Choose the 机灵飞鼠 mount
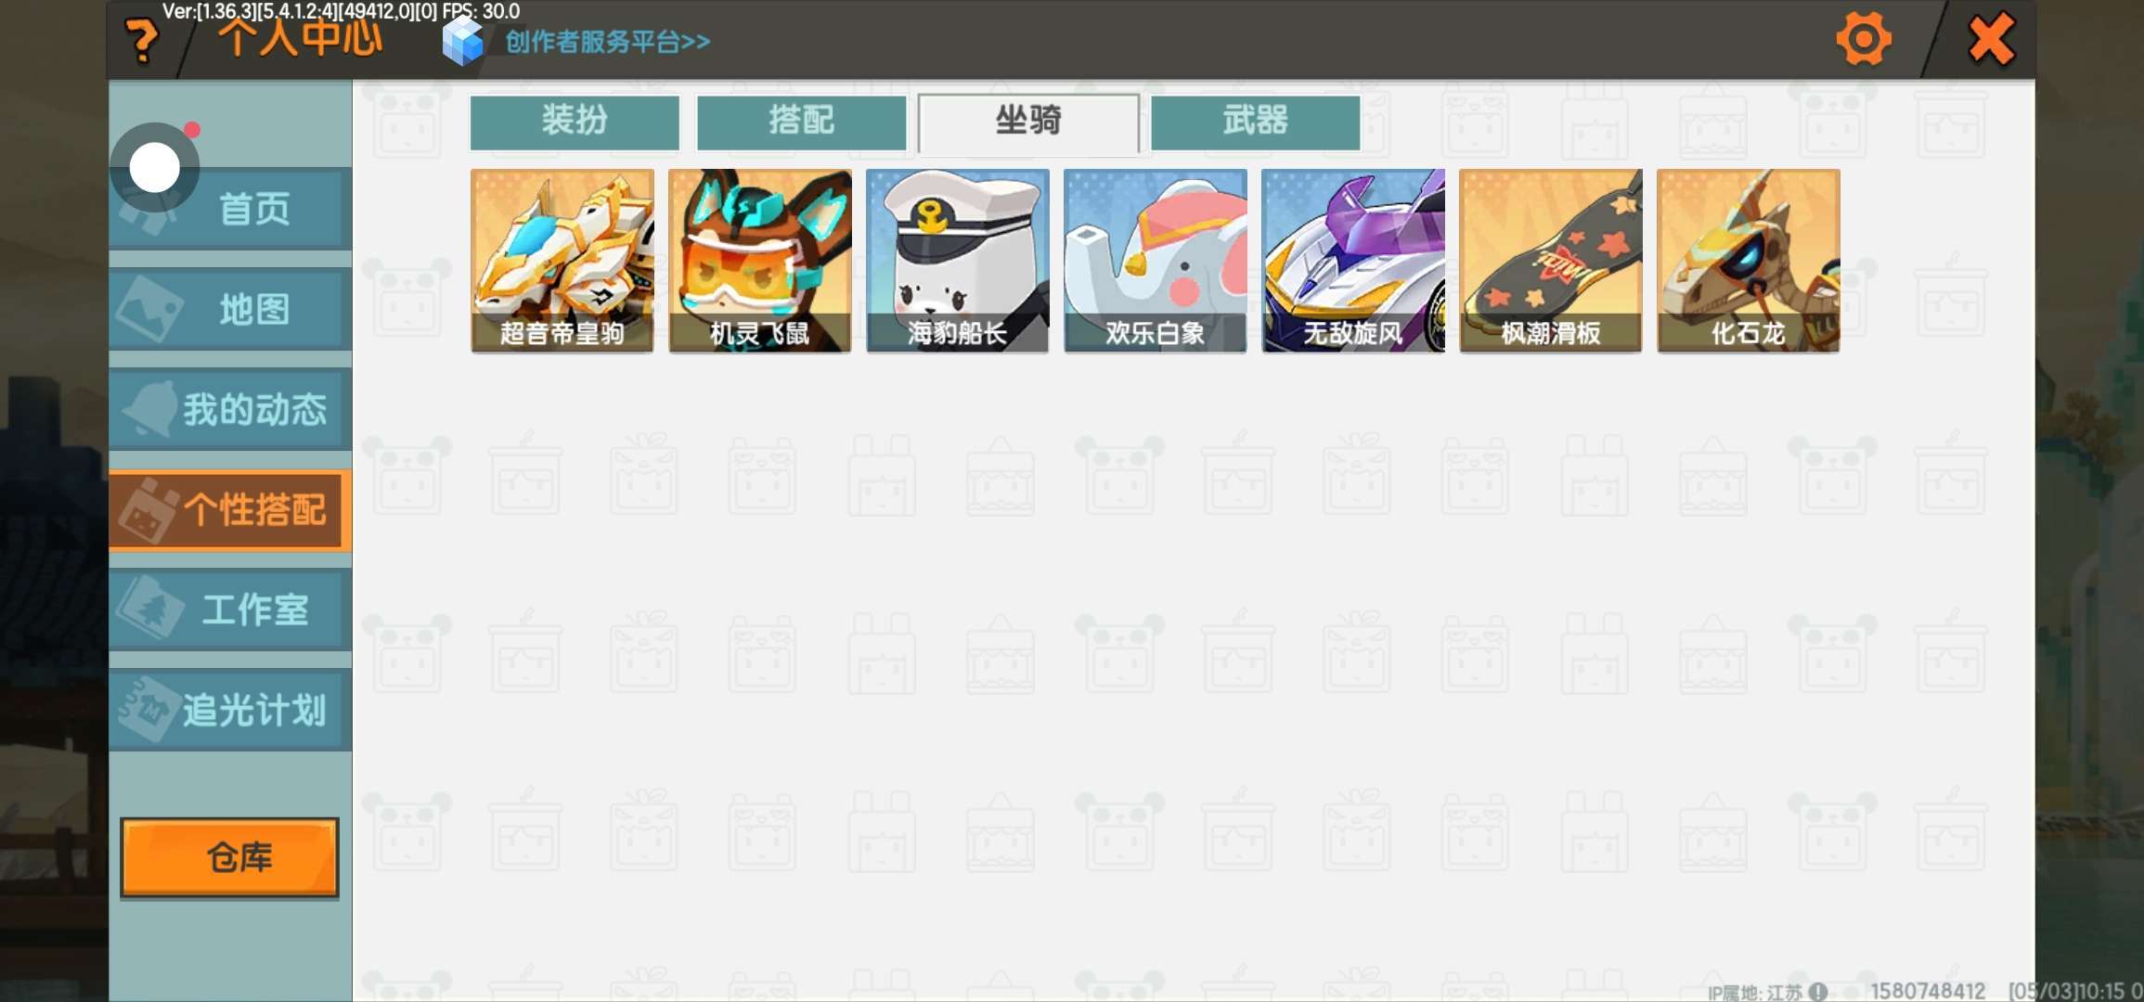 [760, 261]
